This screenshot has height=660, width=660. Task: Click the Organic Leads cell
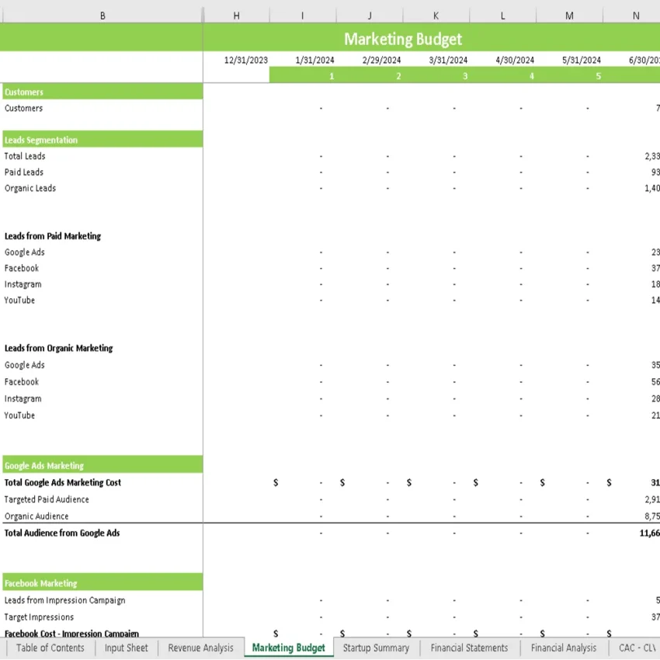tap(30, 188)
